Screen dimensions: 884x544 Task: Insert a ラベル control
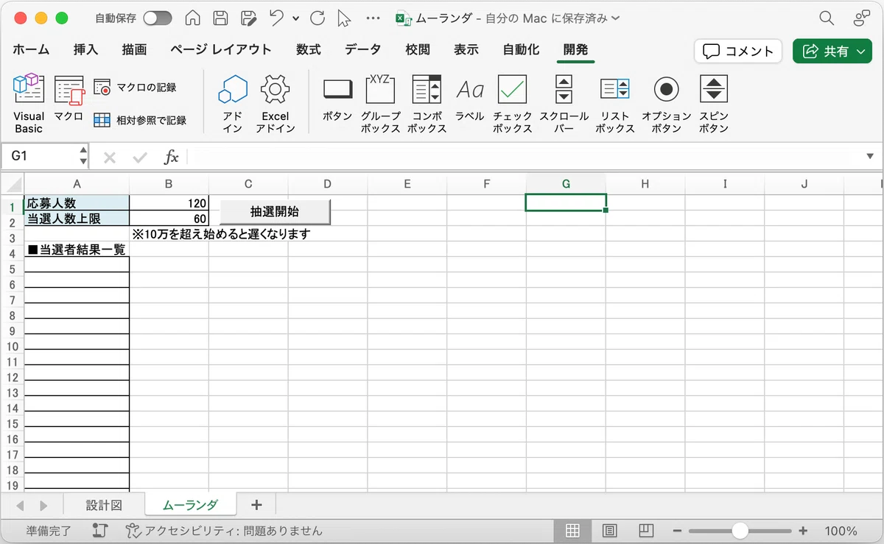click(469, 99)
